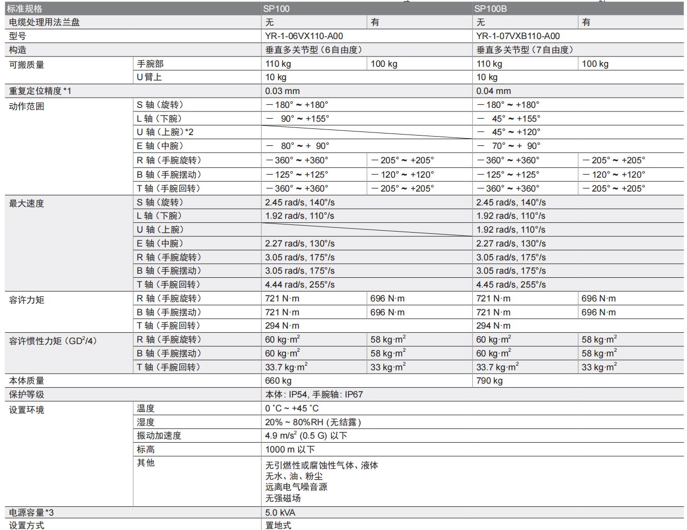Image resolution: width=687 pixels, height=530 pixels.
Task: Select the '−70° ~ +90°' range value
Action: pyautogui.click(x=509, y=146)
